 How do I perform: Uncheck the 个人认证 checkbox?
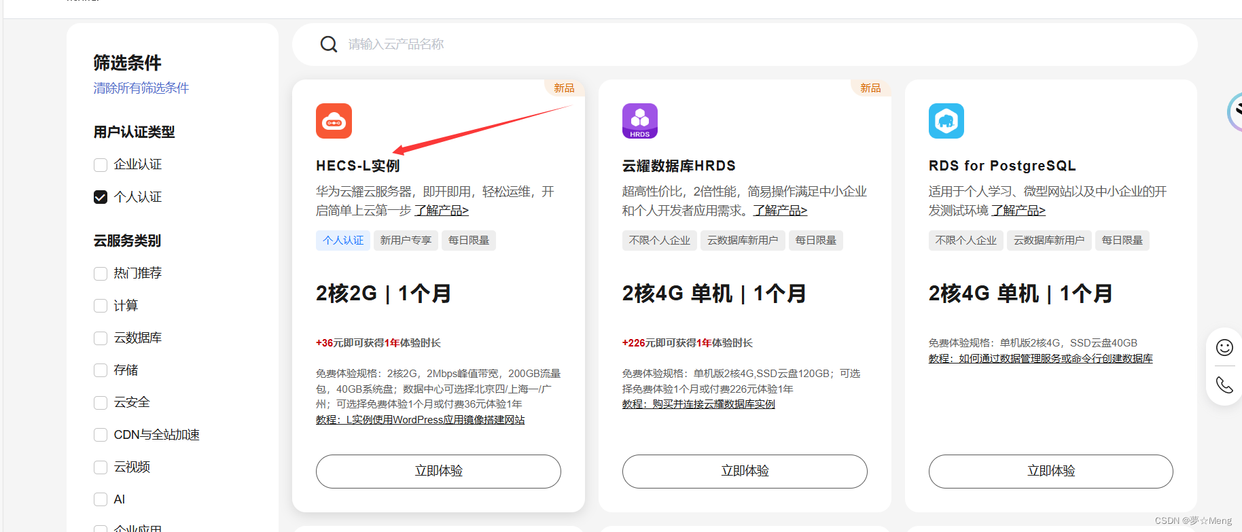click(101, 197)
